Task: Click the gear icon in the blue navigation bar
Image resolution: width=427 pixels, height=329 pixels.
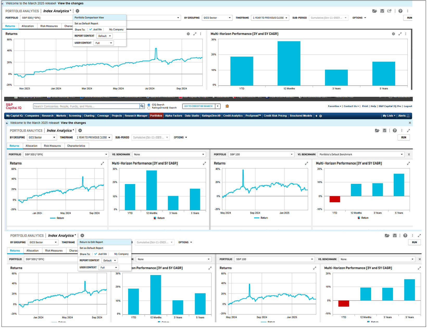Action: click(321, 116)
